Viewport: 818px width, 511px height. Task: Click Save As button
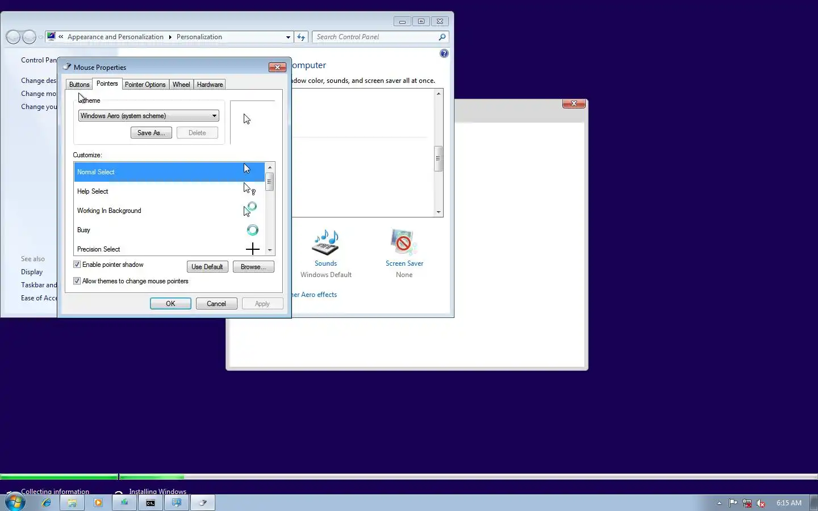coord(151,133)
